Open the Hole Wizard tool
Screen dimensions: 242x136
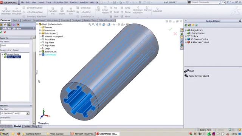(x=62, y=11)
